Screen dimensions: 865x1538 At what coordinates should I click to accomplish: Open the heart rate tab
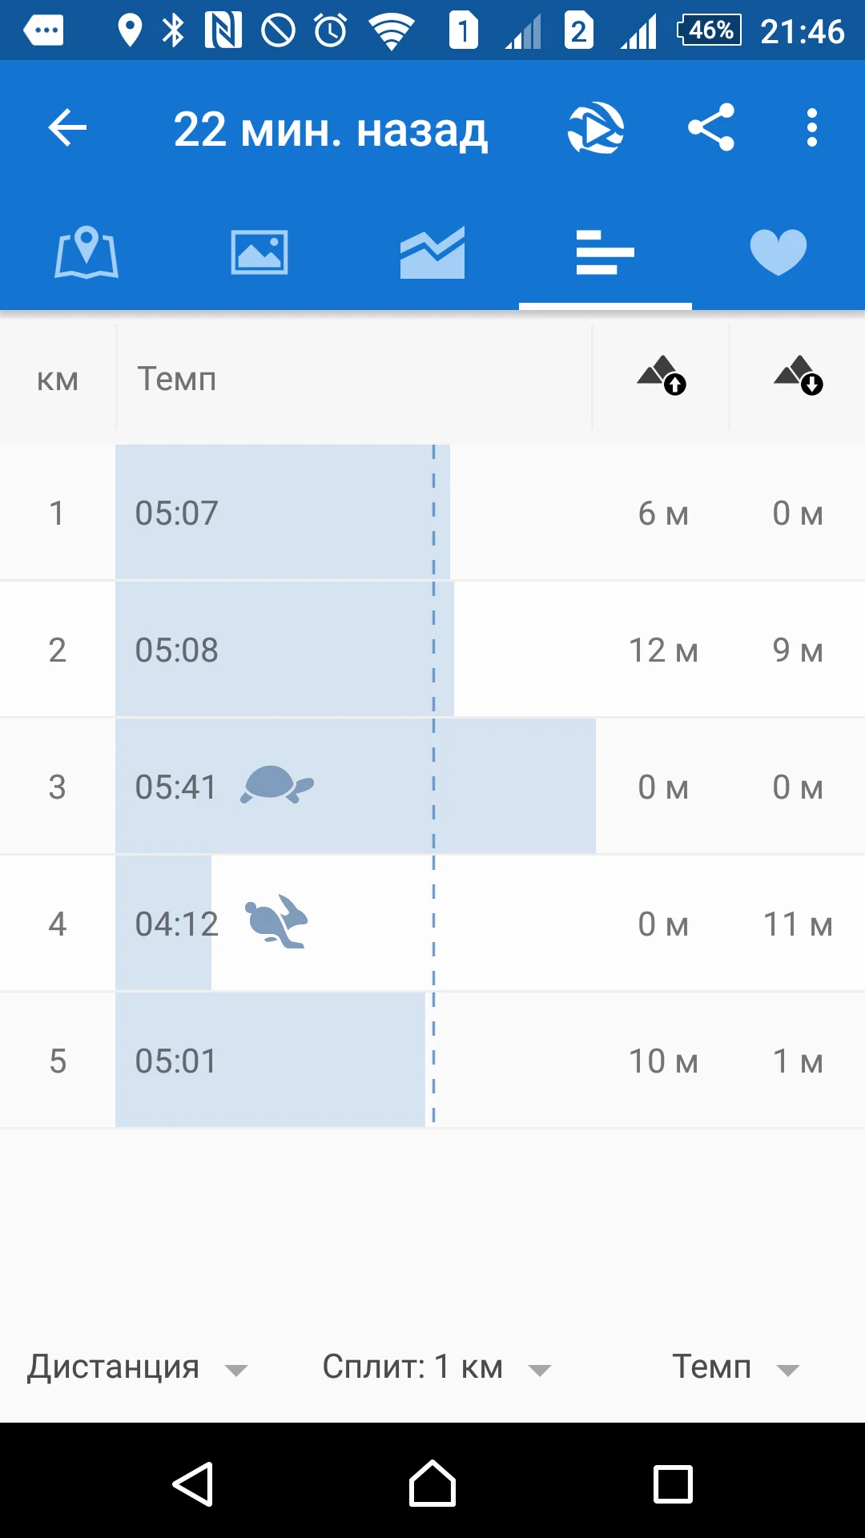click(778, 253)
